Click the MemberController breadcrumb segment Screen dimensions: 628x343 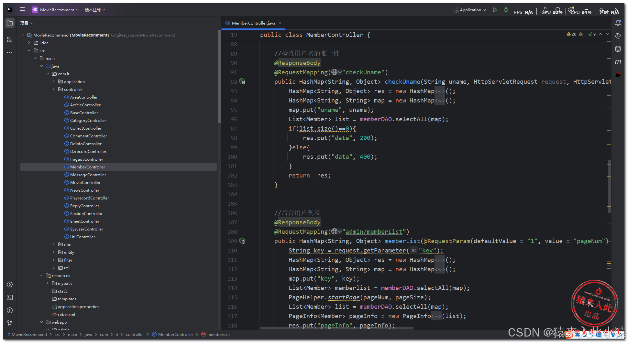175,335
